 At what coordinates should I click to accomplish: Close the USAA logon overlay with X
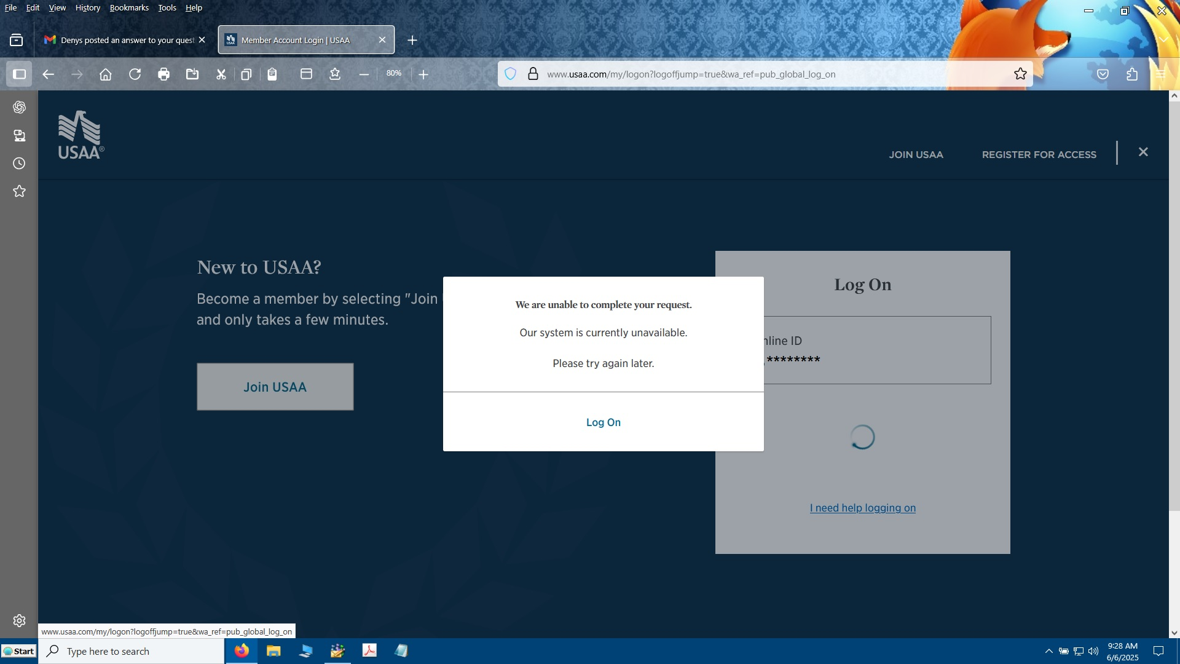click(1143, 152)
